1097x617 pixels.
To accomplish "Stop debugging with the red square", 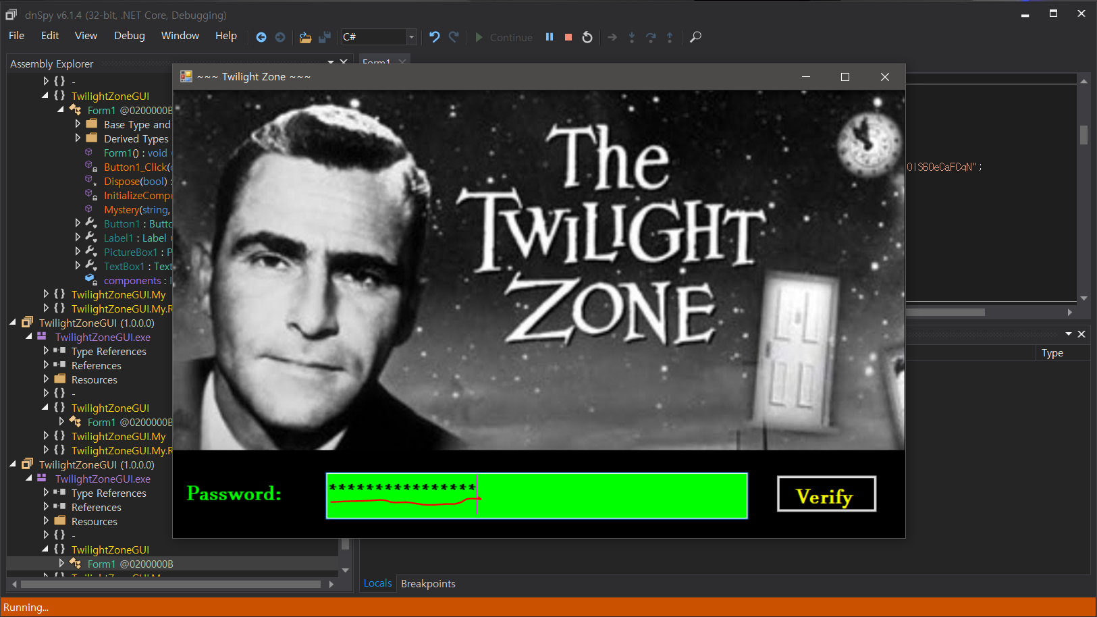I will click(568, 37).
